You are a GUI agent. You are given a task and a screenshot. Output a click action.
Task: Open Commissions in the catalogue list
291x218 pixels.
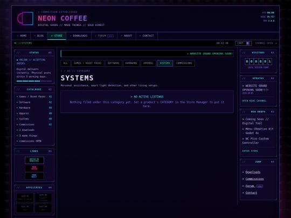(x=34, y=124)
